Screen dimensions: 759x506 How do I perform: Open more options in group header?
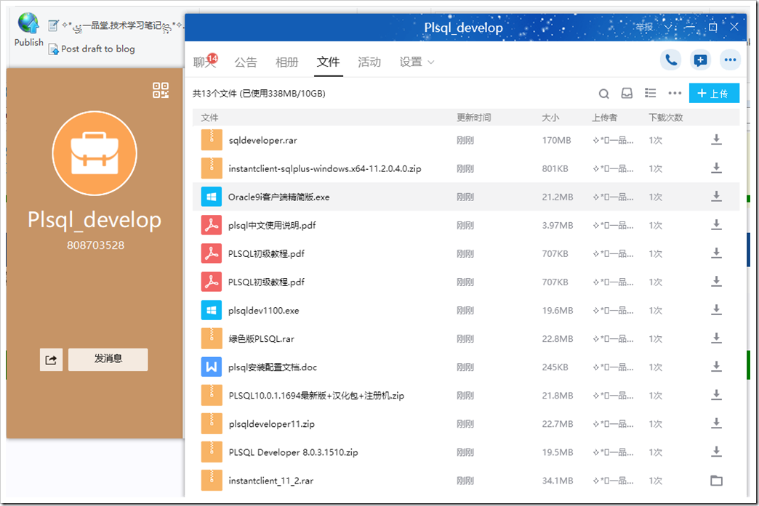click(x=730, y=60)
